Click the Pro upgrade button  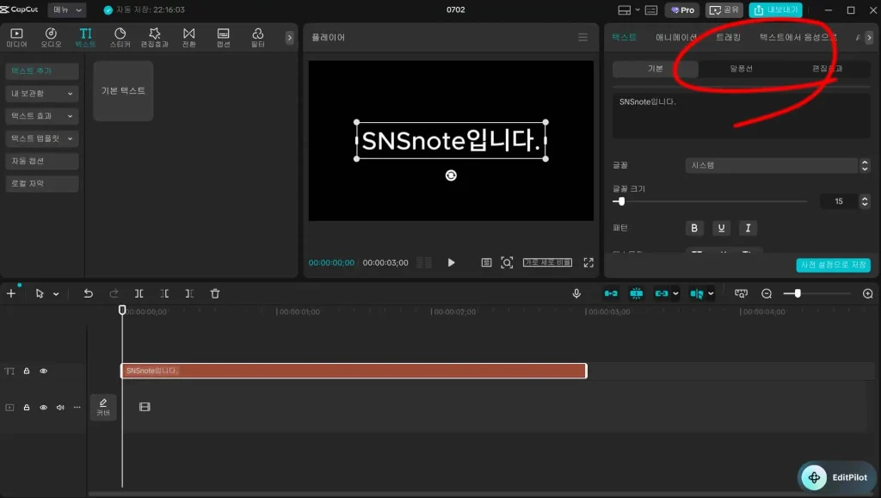(x=682, y=10)
